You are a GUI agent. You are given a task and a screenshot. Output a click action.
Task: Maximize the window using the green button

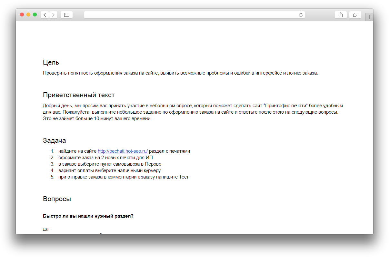pos(35,15)
